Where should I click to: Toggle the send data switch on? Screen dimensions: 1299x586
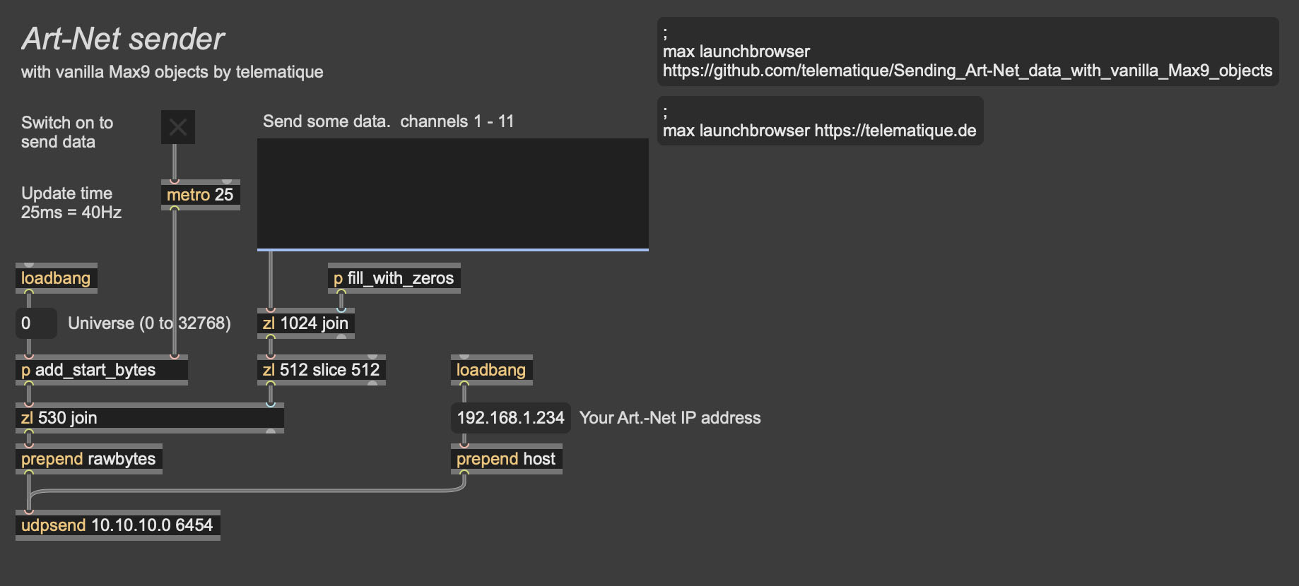(177, 127)
